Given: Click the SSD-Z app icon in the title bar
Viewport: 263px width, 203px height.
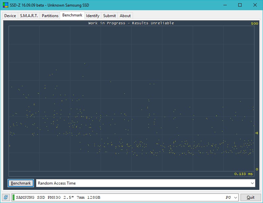Looking at the screenshot, I should click(x=6, y=5).
